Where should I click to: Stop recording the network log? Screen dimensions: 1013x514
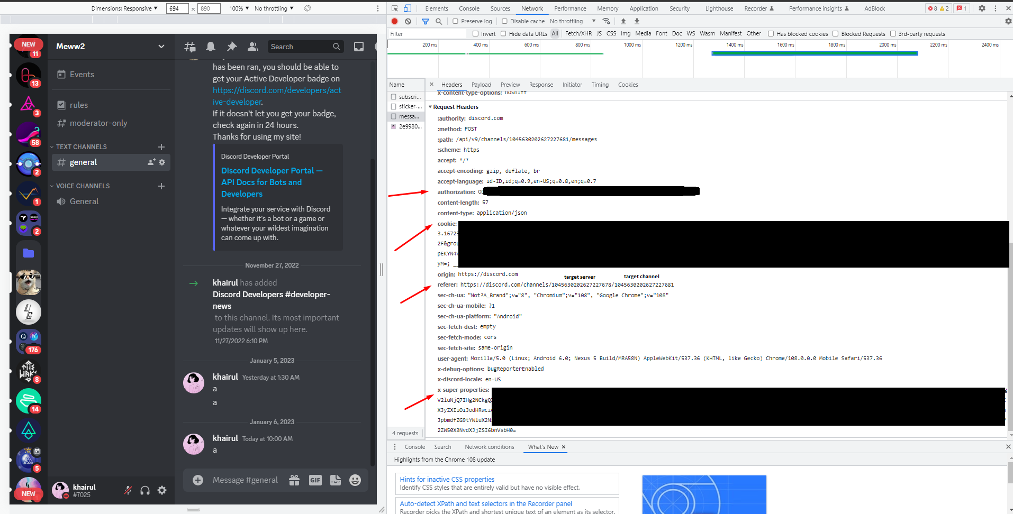click(394, 21)
